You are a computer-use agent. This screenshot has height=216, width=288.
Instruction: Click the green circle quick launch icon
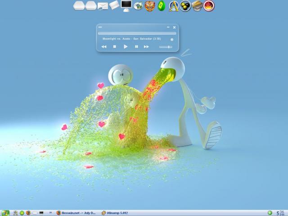(22, 213)
